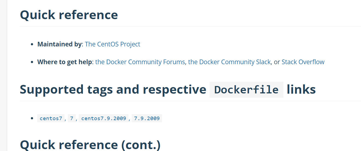361x151 pixels.
Task: Click the 7.9.2009 tag link
Action: pyautogui.click(x=147, y=119)
